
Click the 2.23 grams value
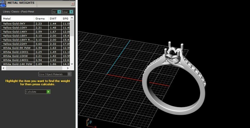pos(39,24)
